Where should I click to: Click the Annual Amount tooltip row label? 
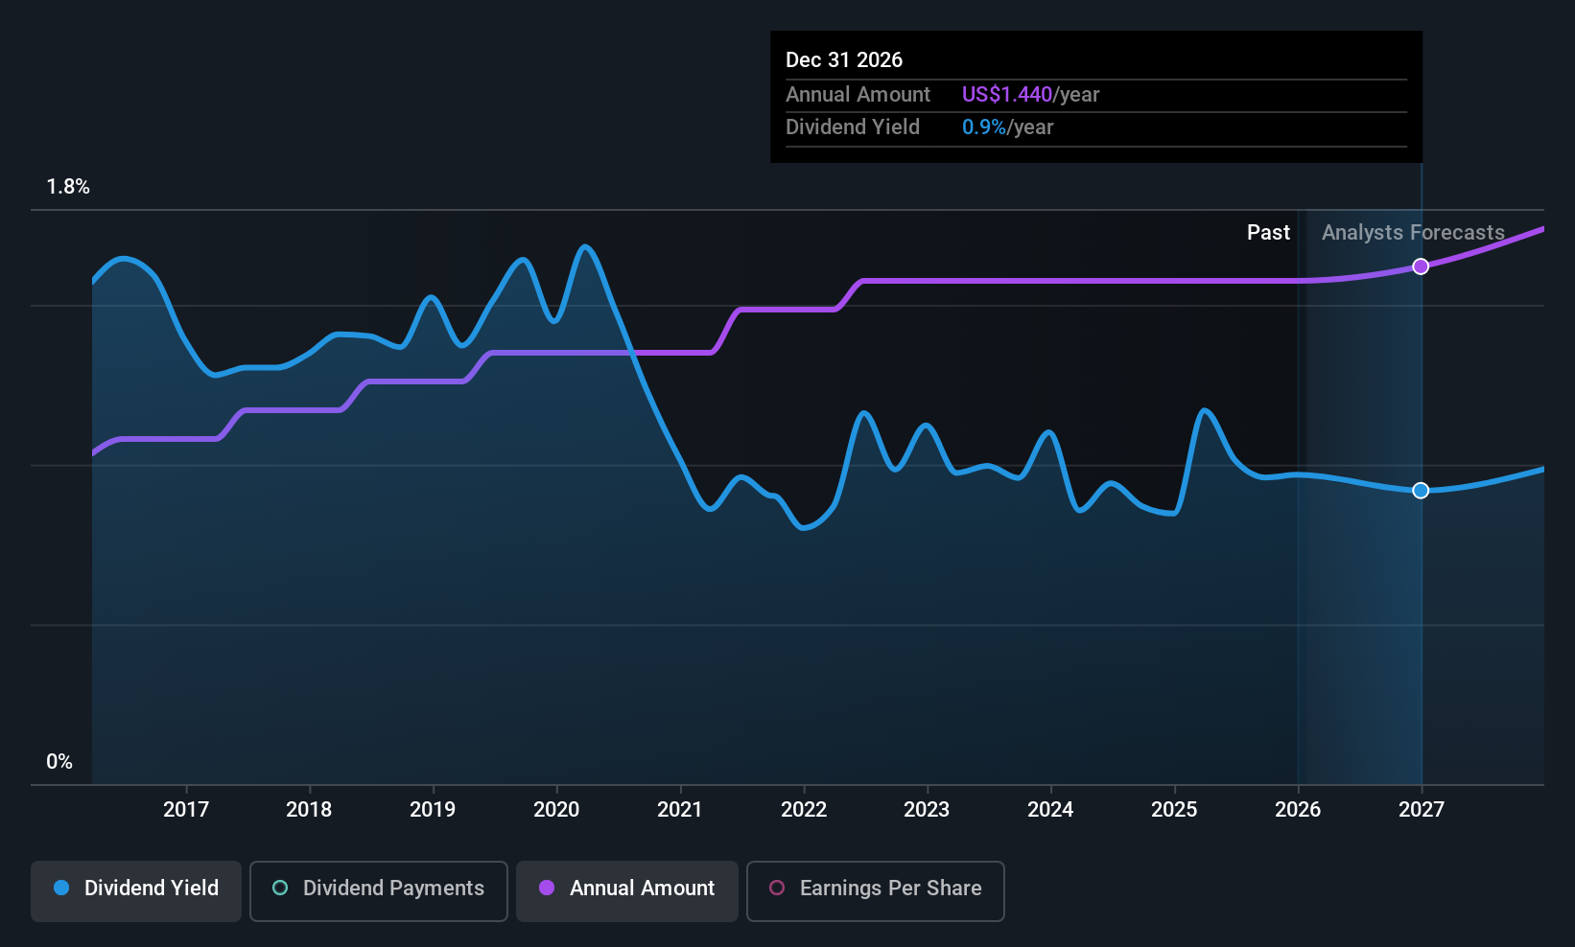pyautogui.click(x=858, y=95)
